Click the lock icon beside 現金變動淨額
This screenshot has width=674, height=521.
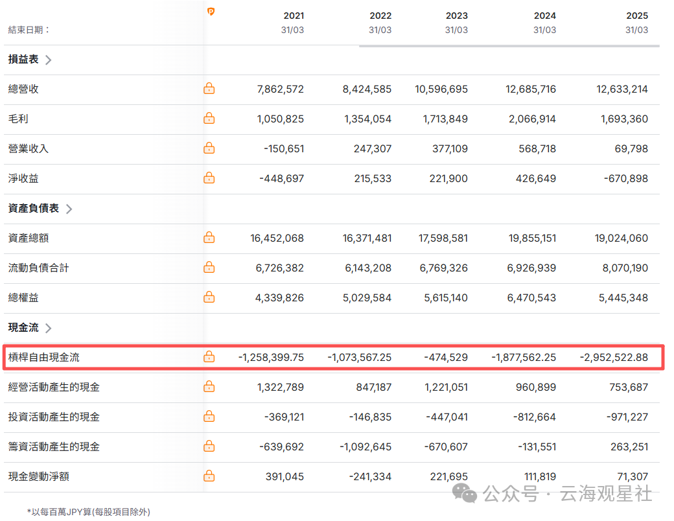(x=209, y=476)
